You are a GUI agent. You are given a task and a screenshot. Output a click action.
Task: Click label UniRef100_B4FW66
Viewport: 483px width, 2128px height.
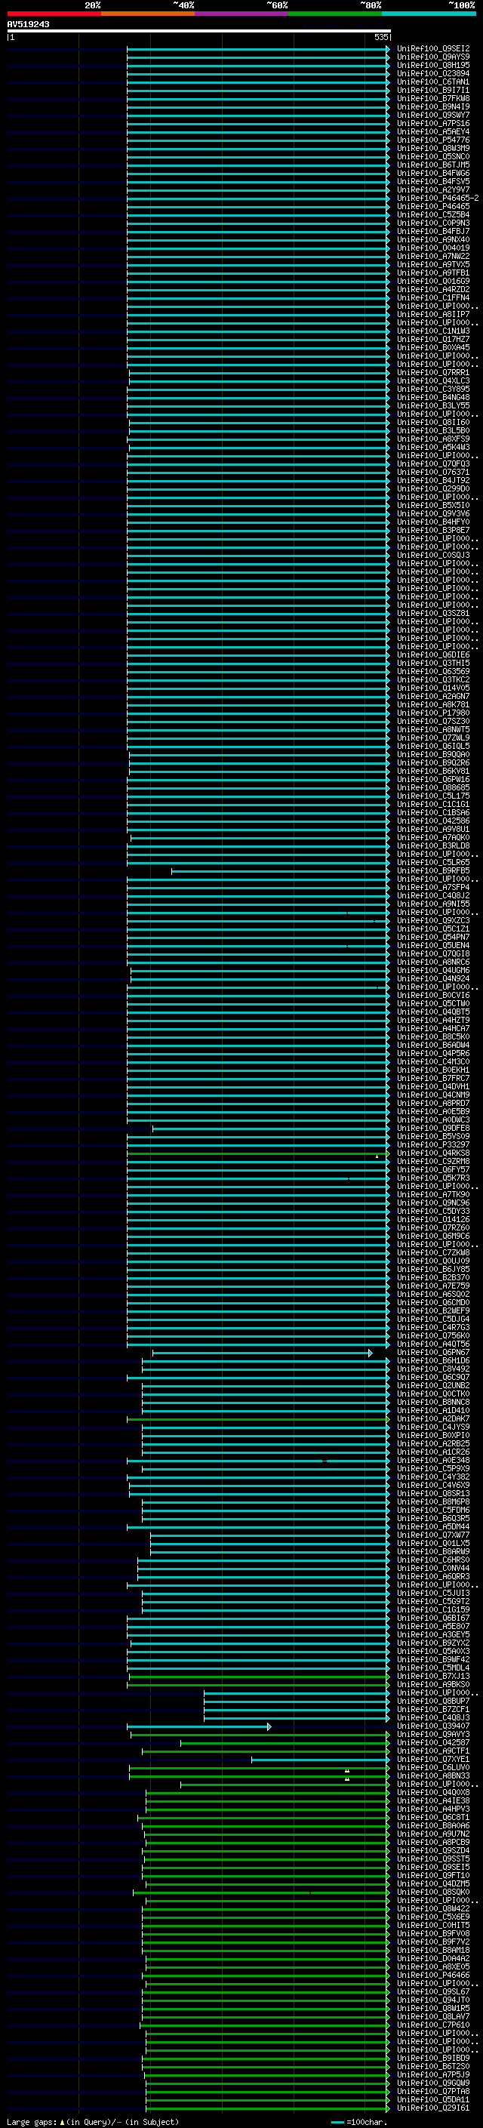pyautogui.click(x=433, y=173)
